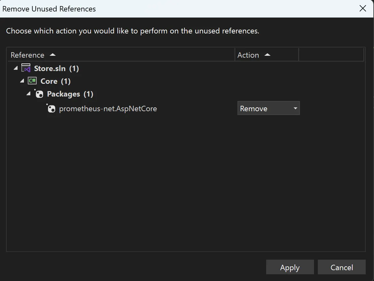Select the prometheus-net.AspNetCore row text
The width and height of the screenshot is (374, 281).
coord(108,109)
